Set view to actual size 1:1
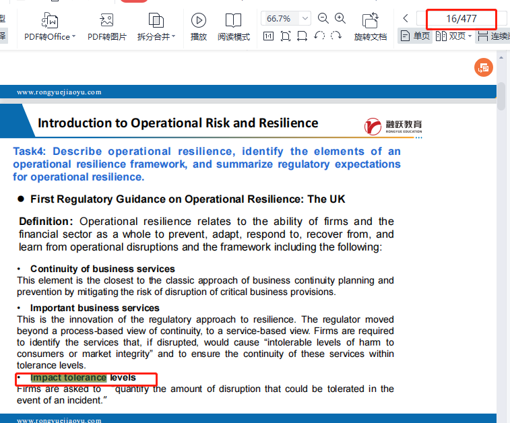 [269, 36]
